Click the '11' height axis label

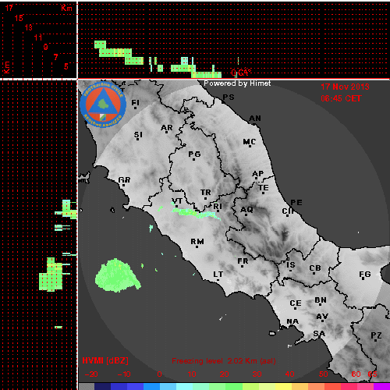(38, 37)
